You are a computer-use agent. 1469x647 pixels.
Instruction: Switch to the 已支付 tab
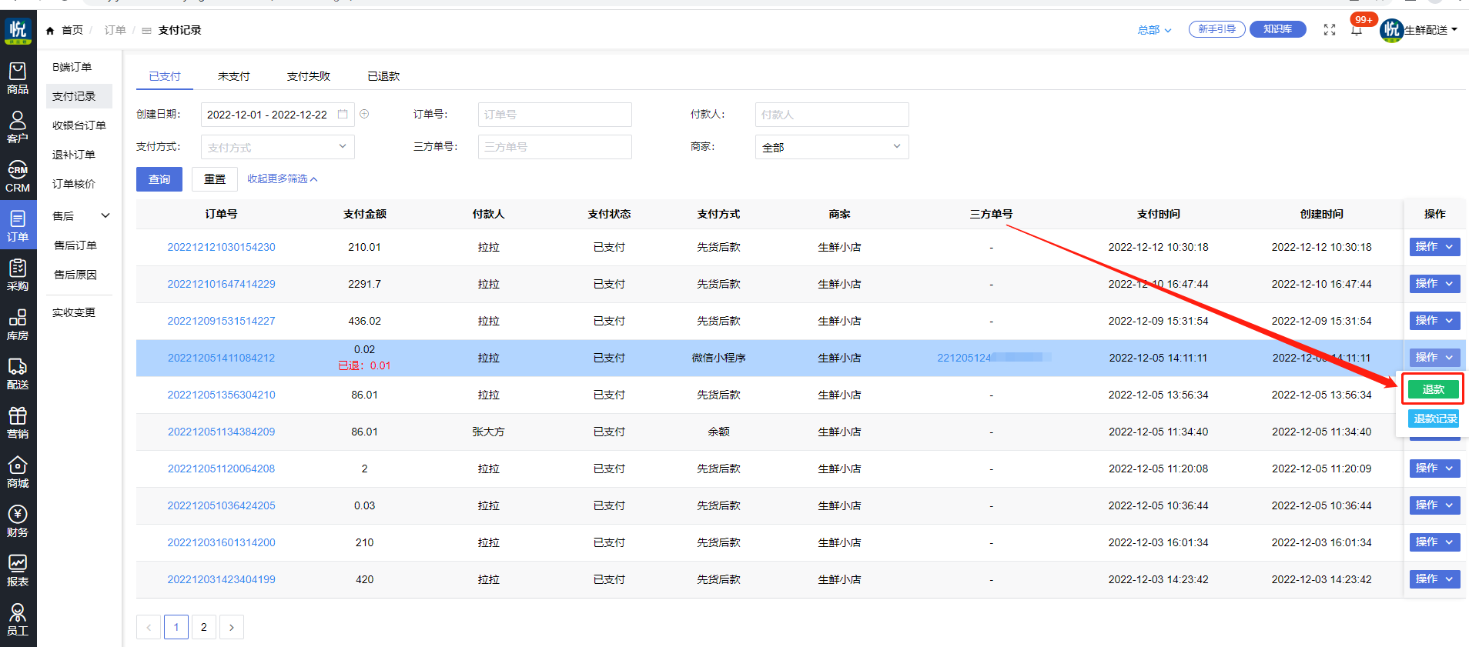click(165, 76)
